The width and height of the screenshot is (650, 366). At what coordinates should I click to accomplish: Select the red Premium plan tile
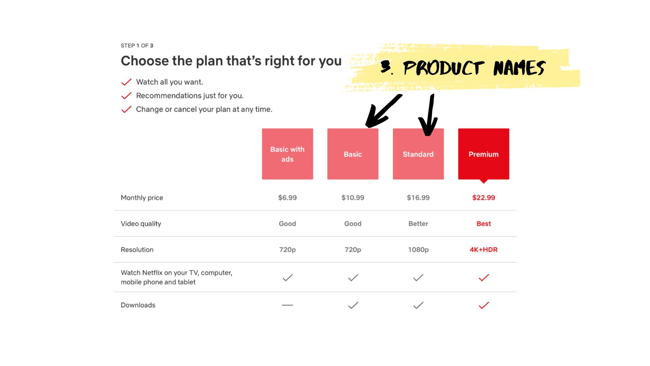coord(483,155)
